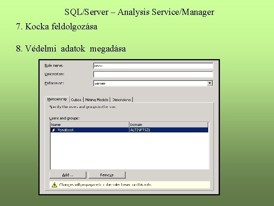Viewport: 274px width, 206px height.
Task: Sort list by Domain column header
Action: coord(169,125)
